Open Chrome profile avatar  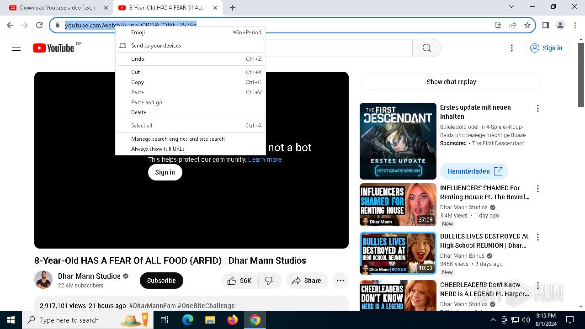tap(560, 25)
